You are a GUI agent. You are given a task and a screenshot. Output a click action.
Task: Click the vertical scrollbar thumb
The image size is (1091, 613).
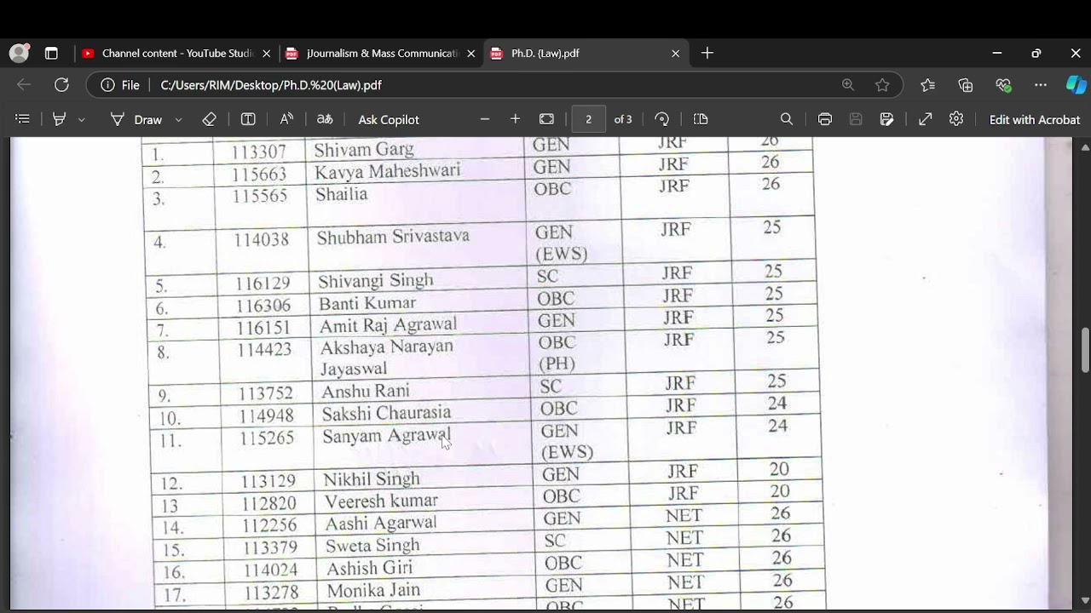click(1085, 350)
